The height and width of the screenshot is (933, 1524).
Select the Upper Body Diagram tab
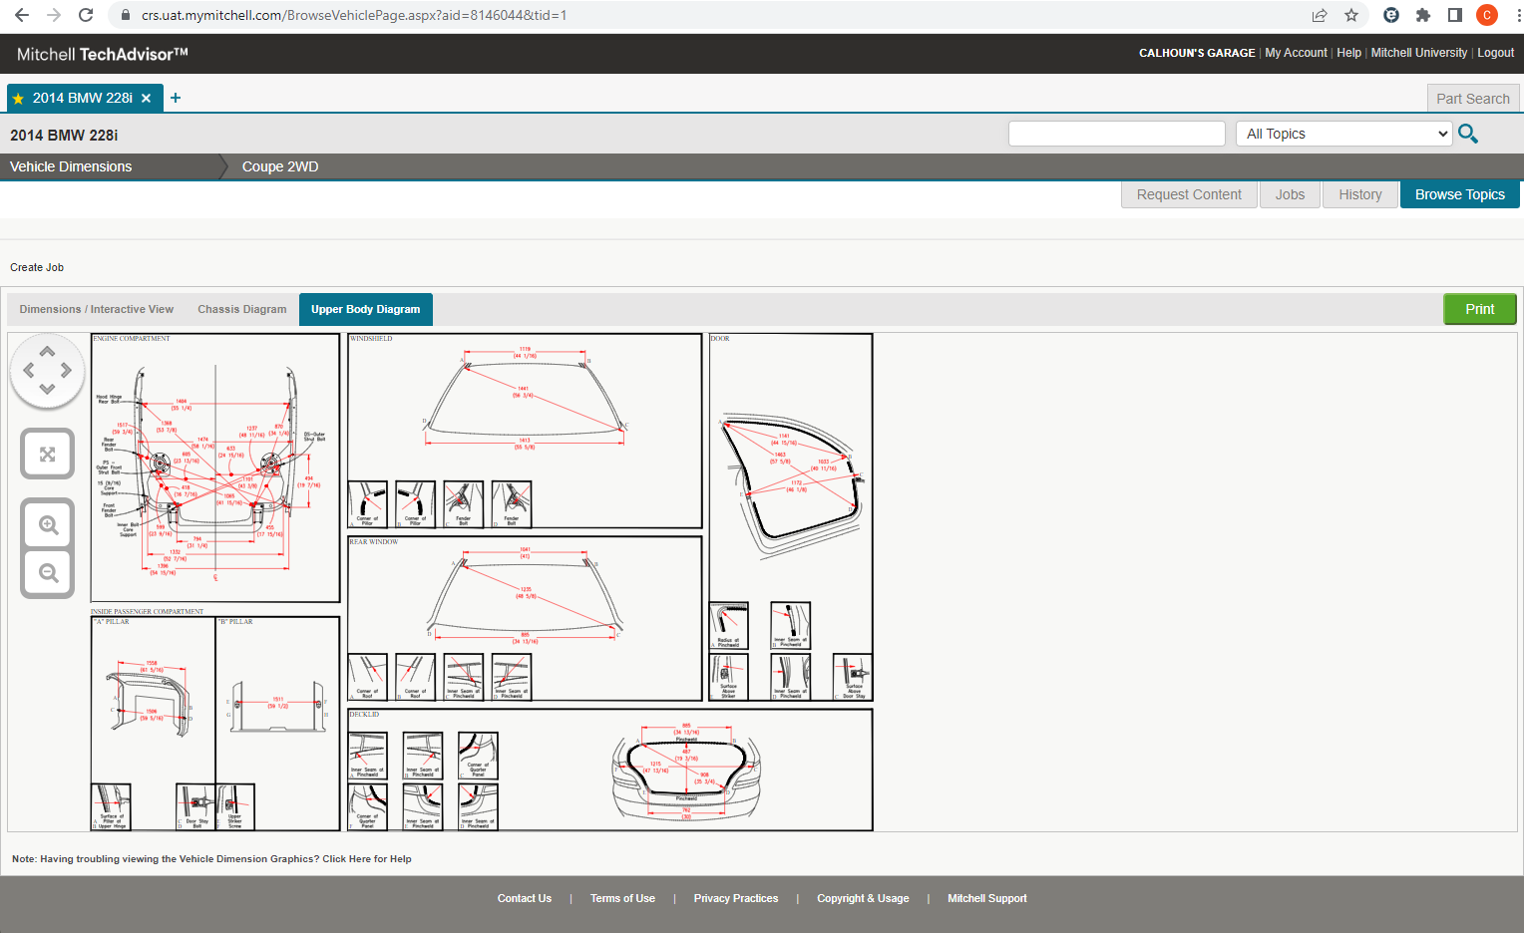366,309
